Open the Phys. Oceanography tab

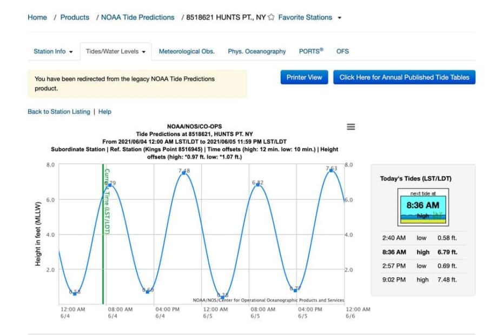coord(256,51)
